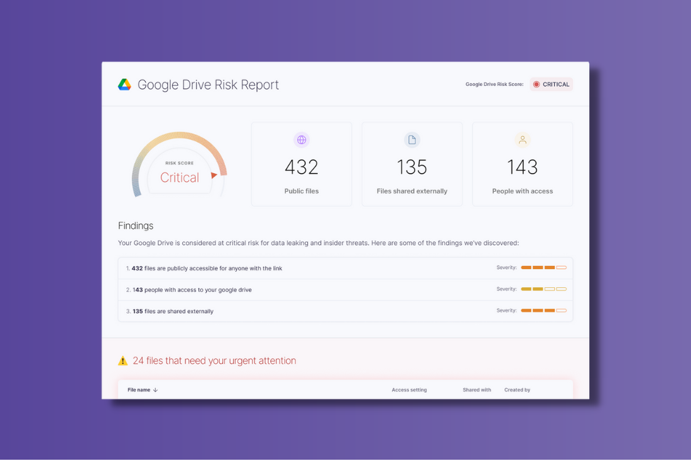
Task: Click the RISK SCORE caption in the gauge
Action: click(180, 163)
